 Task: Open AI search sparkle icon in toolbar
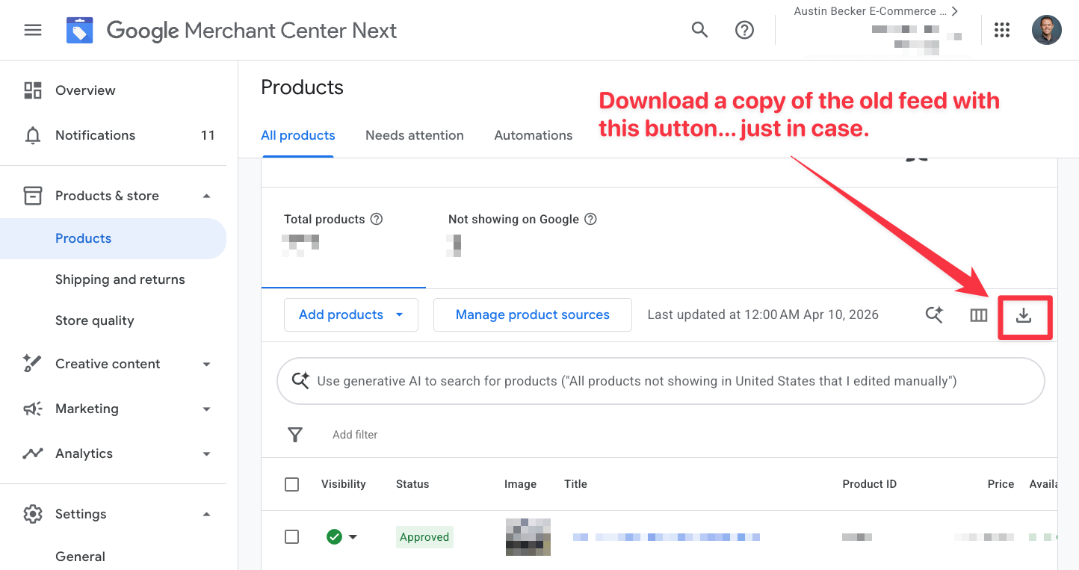(934, 315)
